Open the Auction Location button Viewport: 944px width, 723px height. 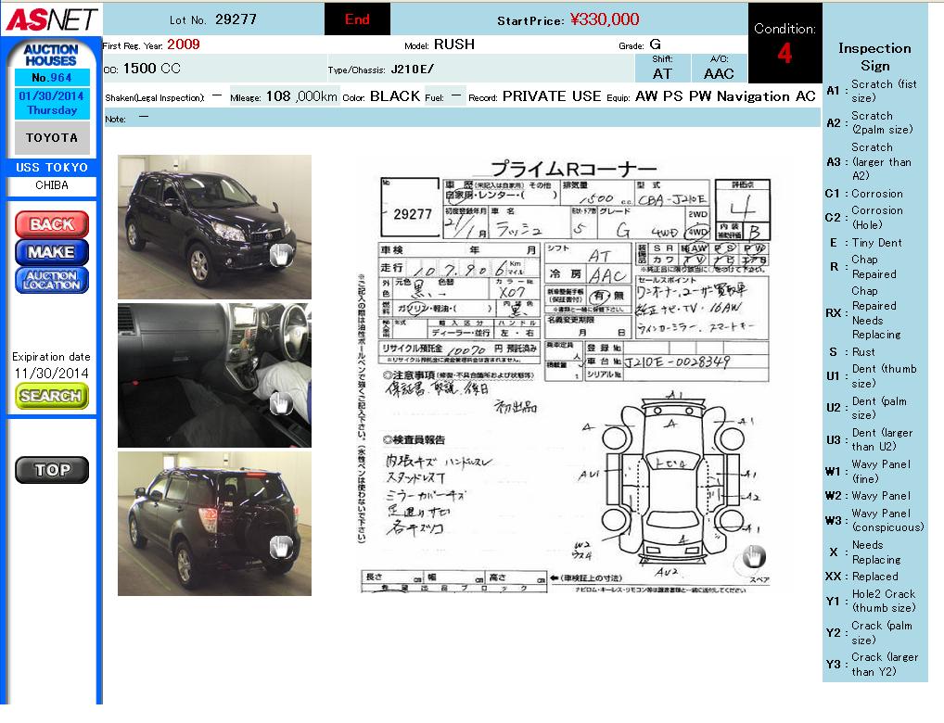coord(52,280)
